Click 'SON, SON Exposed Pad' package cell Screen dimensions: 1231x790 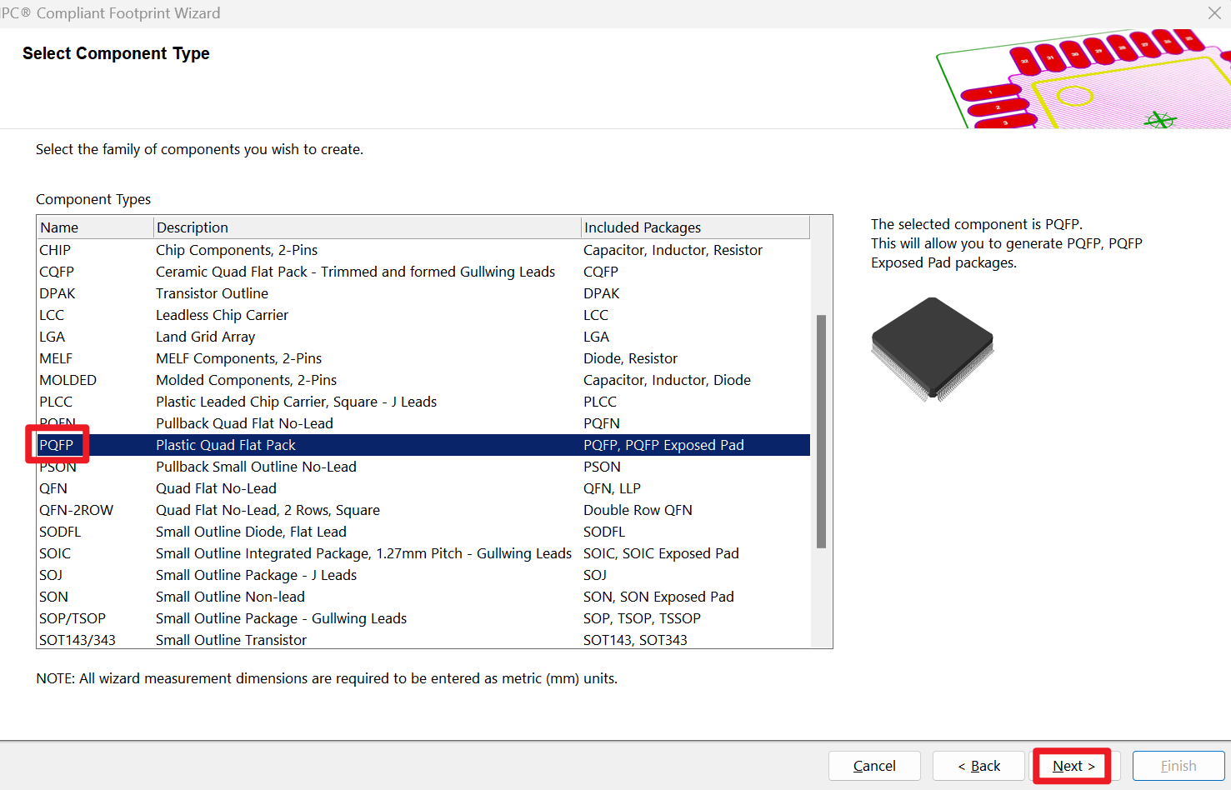[x=658, y=597]
